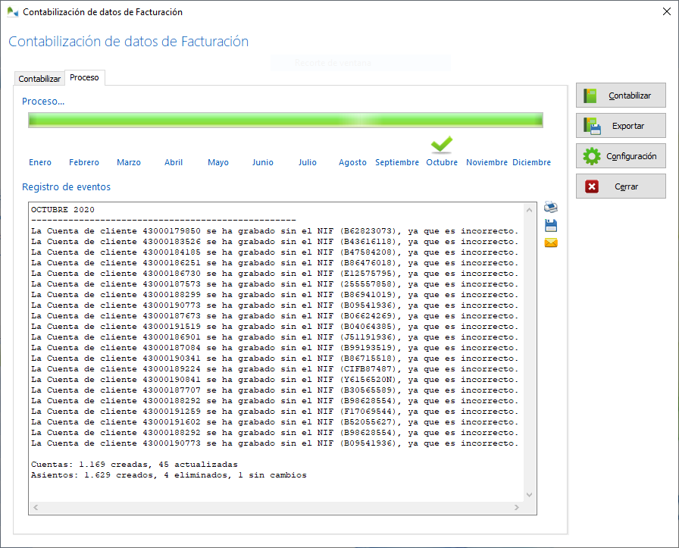Select the Mayo month label
Viewport: 679px width, 548px height.
coord(218,161)
